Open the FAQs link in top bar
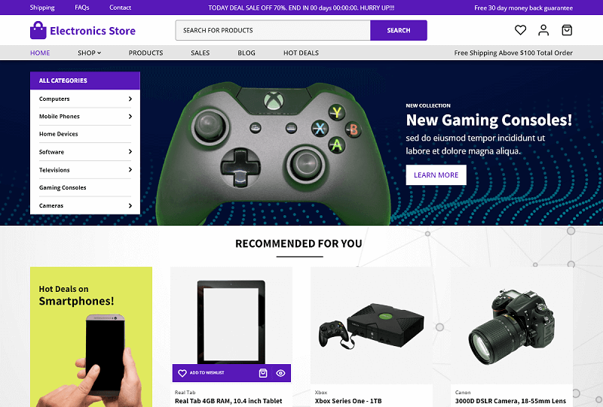The height and width of the screenshot is (407, 603). (x=82, y=8)
